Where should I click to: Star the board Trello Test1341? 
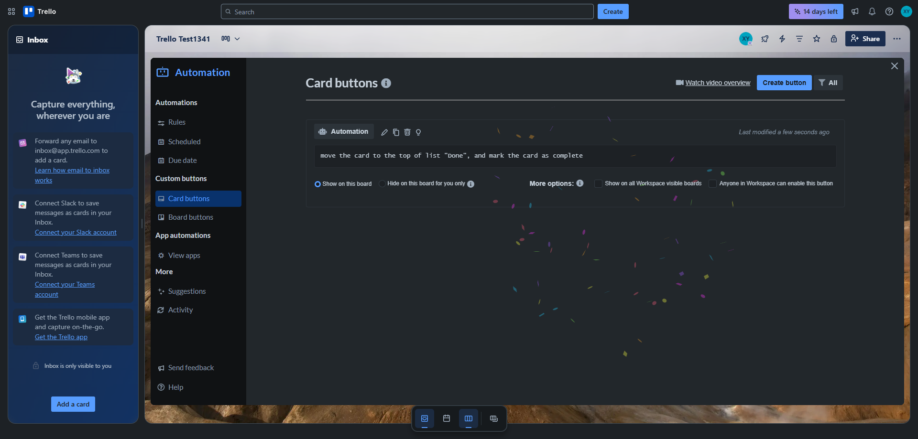point(817,39)
